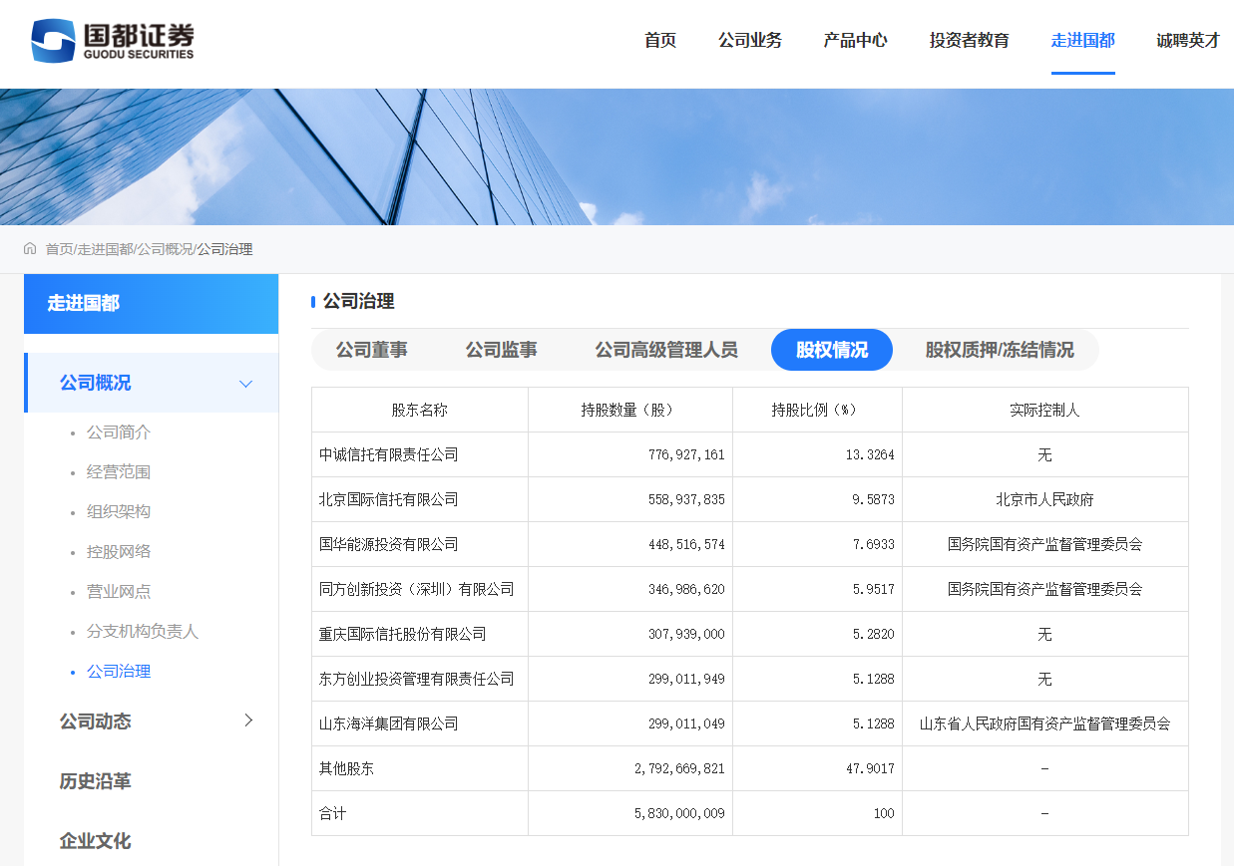
Task: Open 企业文化 sidebar section
Action: 96,841
